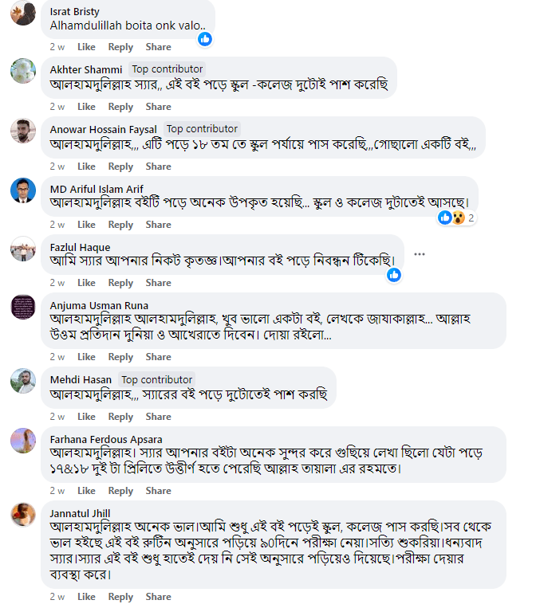Click the 2 w timestamp on Jannatul Jhill's comment
The width and height of the screenshot is (540, 604).
pos(57,597)
